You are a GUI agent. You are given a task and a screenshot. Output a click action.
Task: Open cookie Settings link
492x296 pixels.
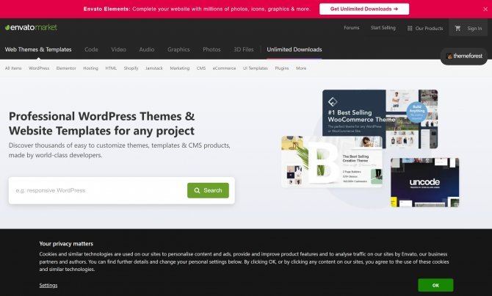coord(48,285)
